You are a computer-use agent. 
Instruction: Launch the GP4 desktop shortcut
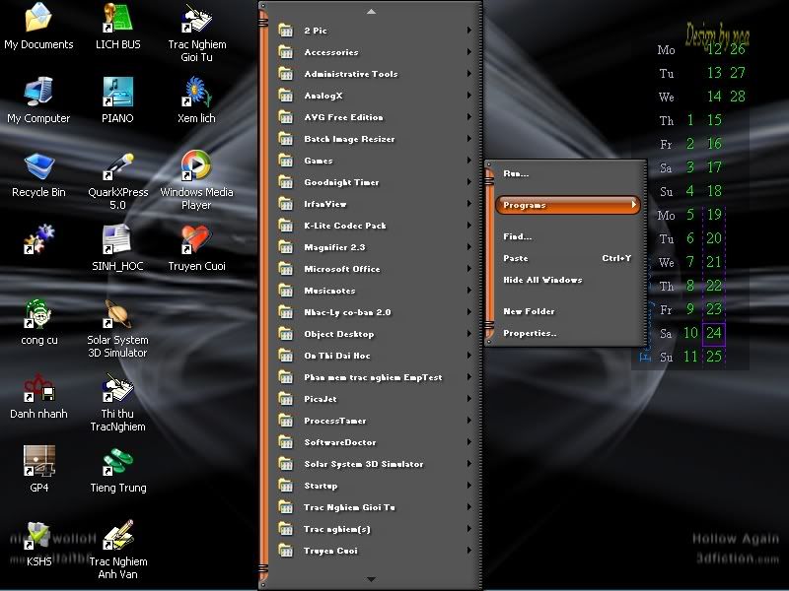(38, 462)
